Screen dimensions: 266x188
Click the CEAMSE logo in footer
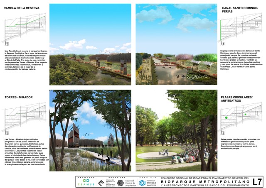click(86, 182)
